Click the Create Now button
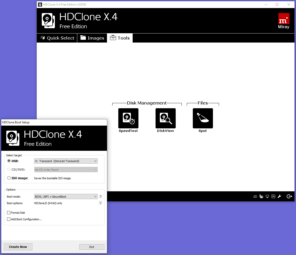 coord(18,247)
